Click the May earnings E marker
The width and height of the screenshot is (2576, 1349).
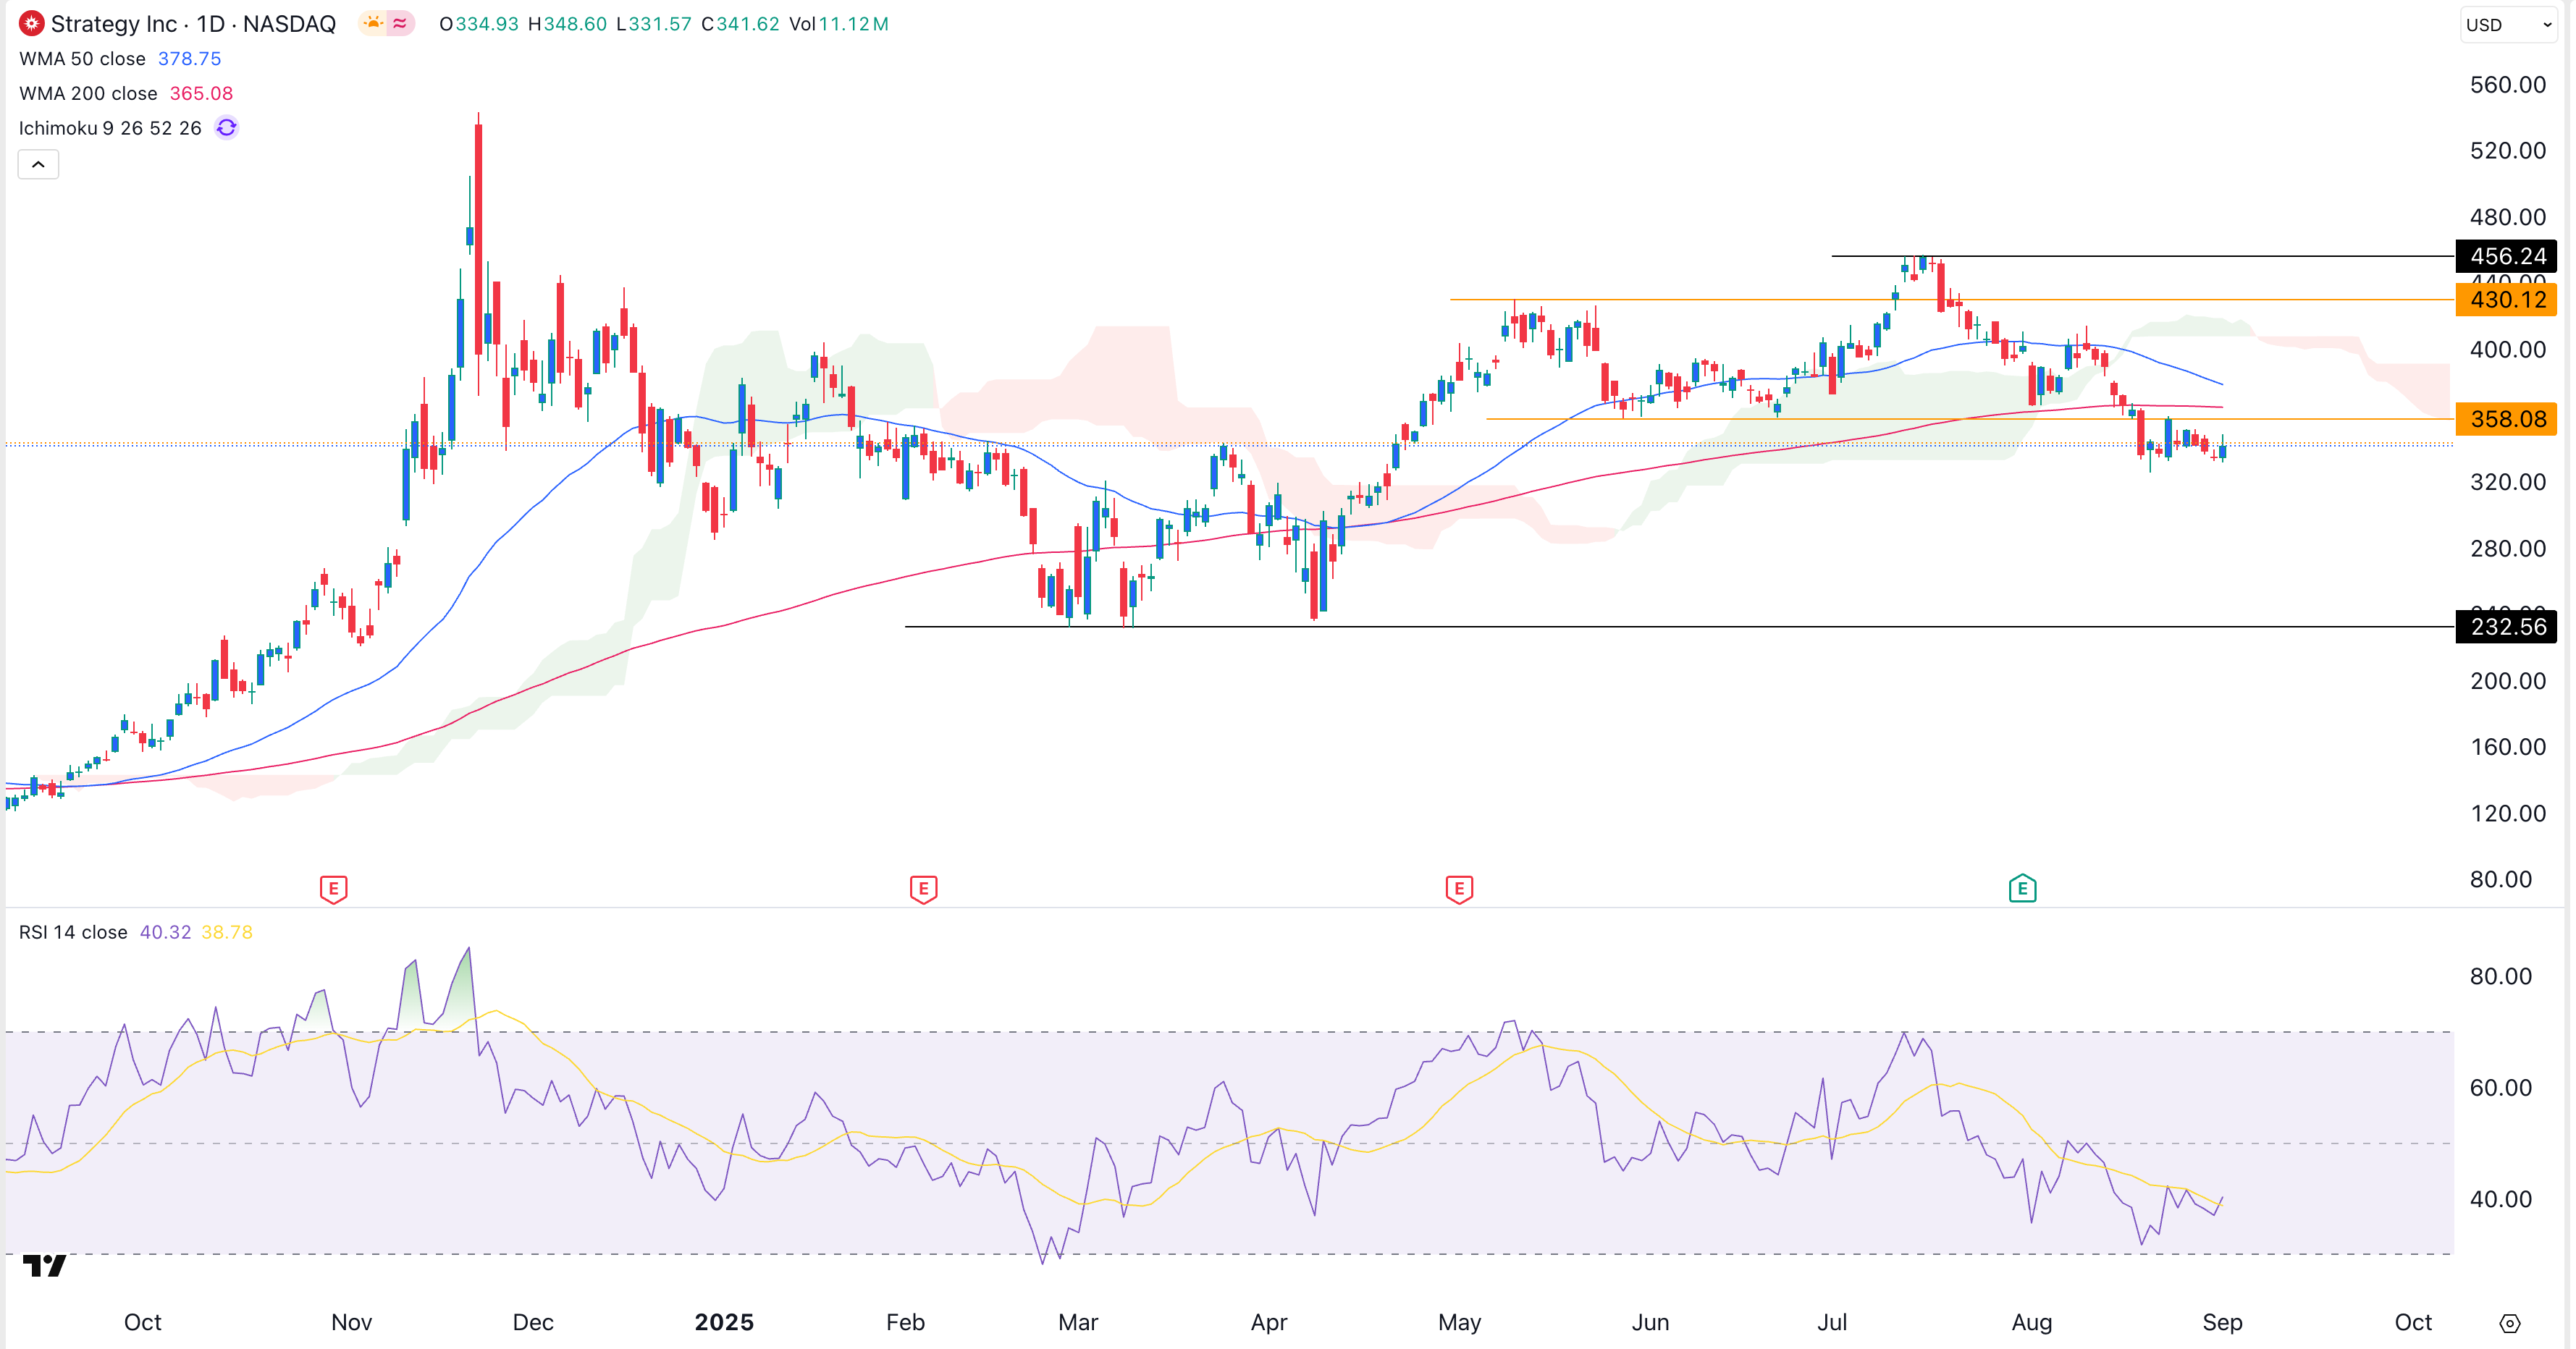click(1459, 888)
